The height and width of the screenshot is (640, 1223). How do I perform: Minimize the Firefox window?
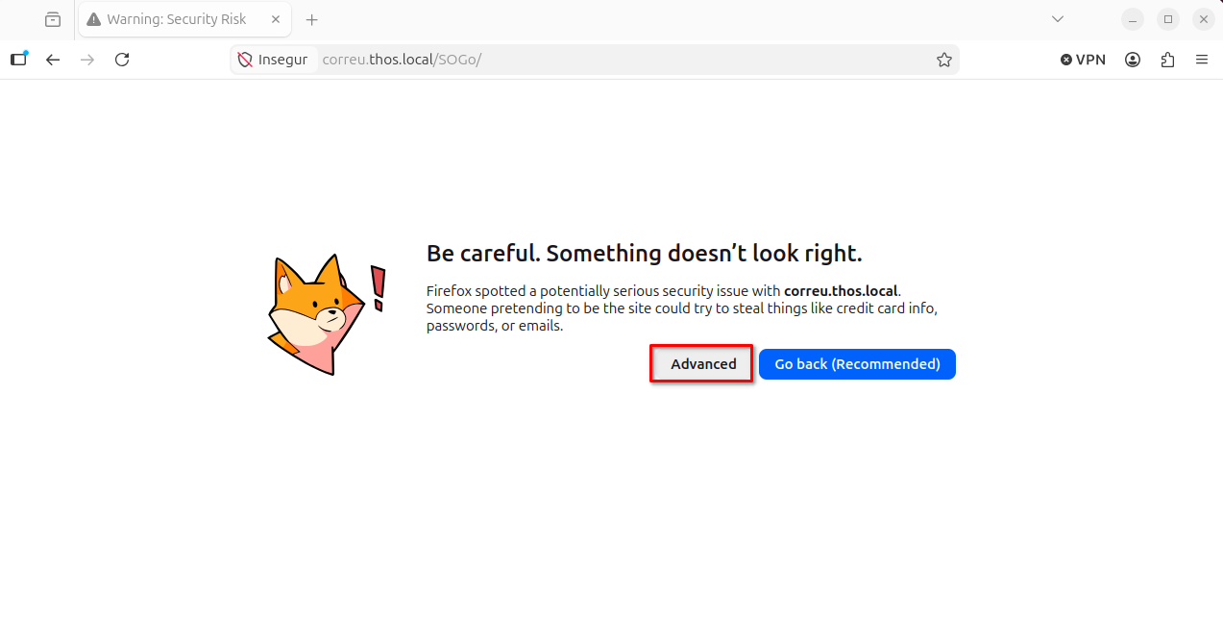[1133, 19]
